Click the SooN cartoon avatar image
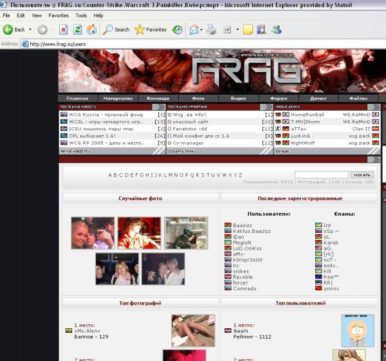 click(358, 331)
